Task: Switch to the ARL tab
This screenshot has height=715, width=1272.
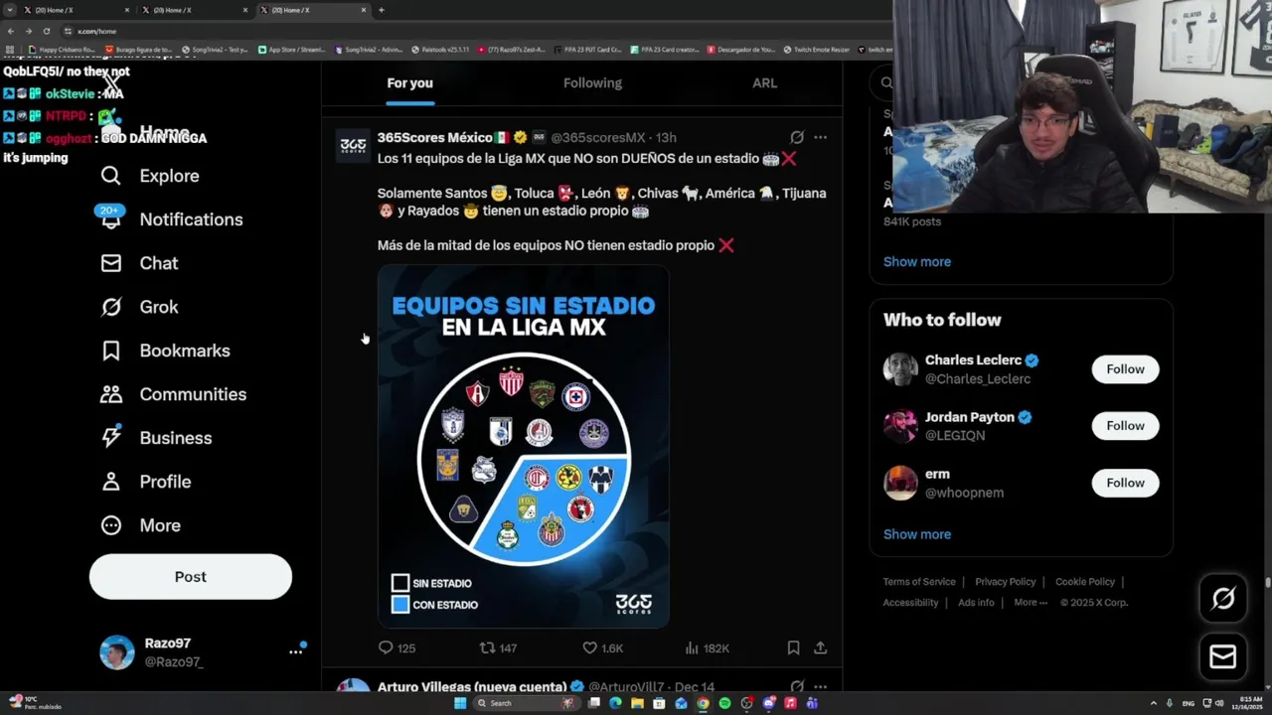Action: pyautogui.click(x=764, y=83)
